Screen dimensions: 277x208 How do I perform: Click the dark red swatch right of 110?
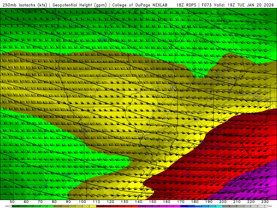pyautogui.click(x=100, y=206)
